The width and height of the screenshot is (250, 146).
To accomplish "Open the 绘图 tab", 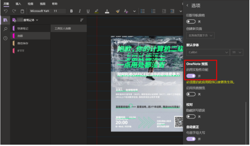I will tap(30, 4).
